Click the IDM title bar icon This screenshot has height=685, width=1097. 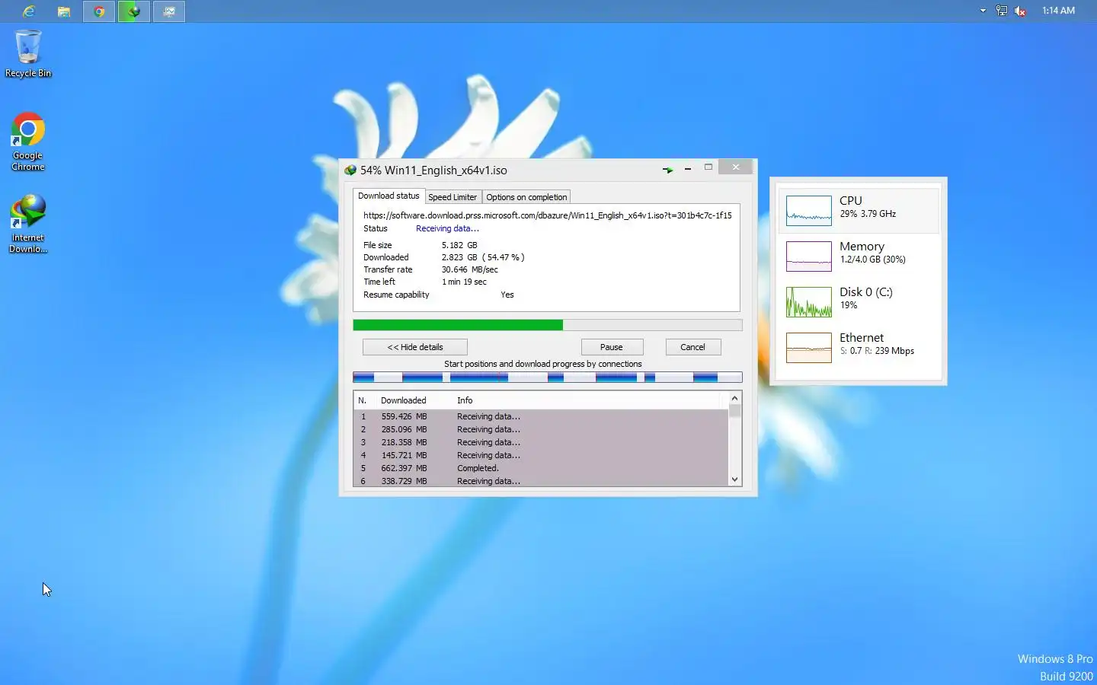tap(350, 170)
